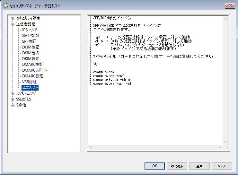Click the Security Manager shield title icon
The height and width of the screenshot is (175, 238).
[x=5, y=6]
